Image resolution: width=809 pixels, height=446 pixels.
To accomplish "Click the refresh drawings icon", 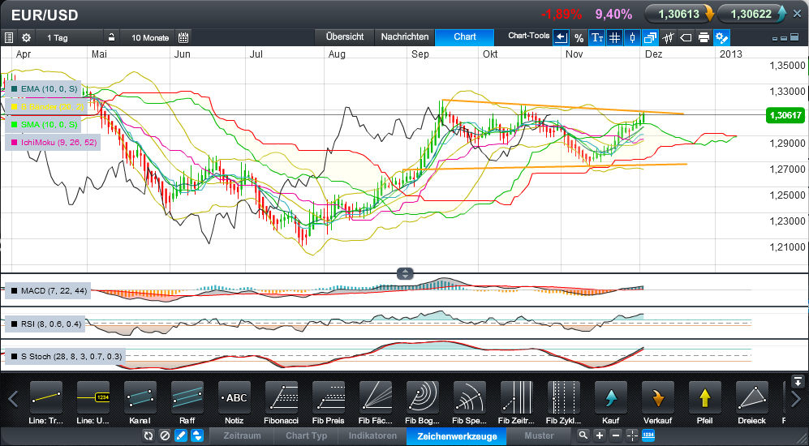I will click(x=148, y=435).
